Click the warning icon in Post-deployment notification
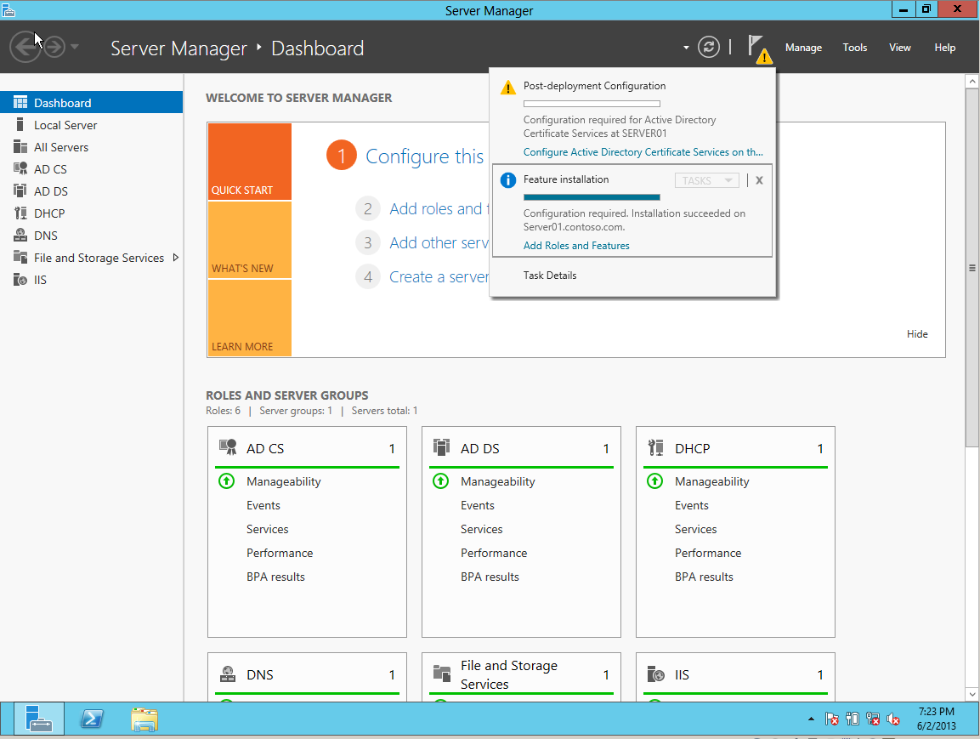The image size is (980, 739). (x=508, y=87)
